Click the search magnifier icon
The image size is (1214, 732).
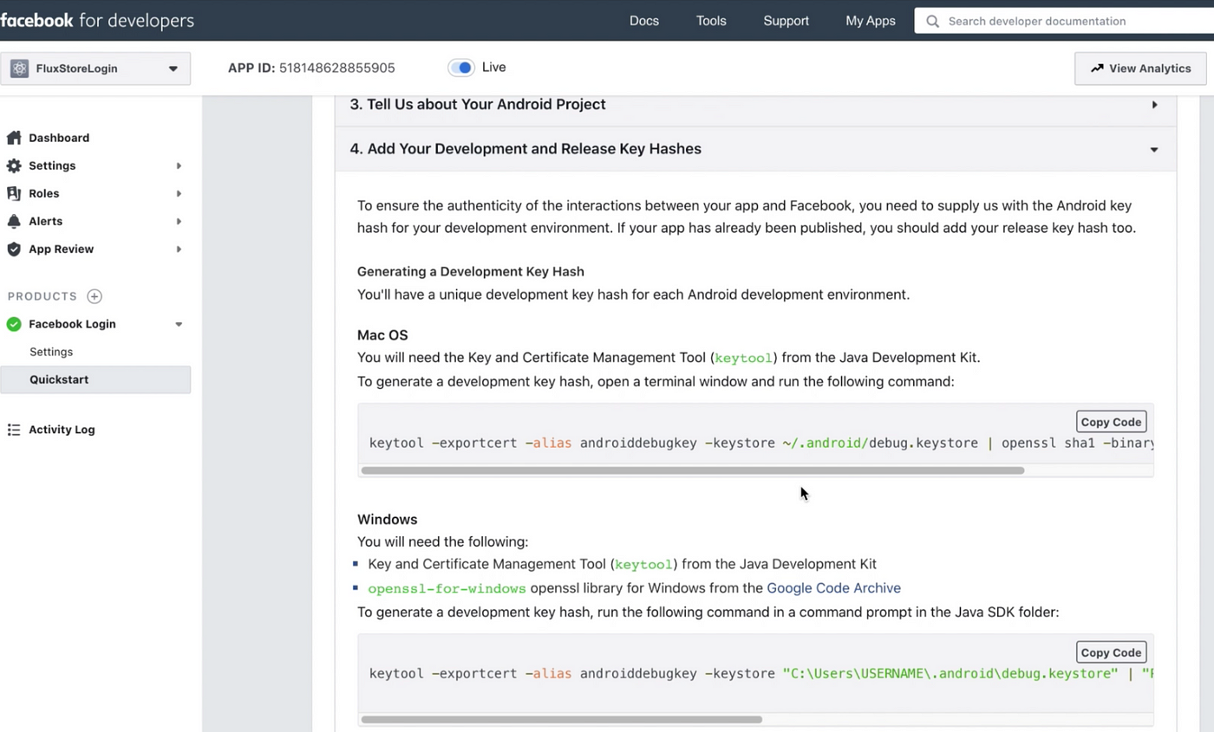tap(932, 21)
